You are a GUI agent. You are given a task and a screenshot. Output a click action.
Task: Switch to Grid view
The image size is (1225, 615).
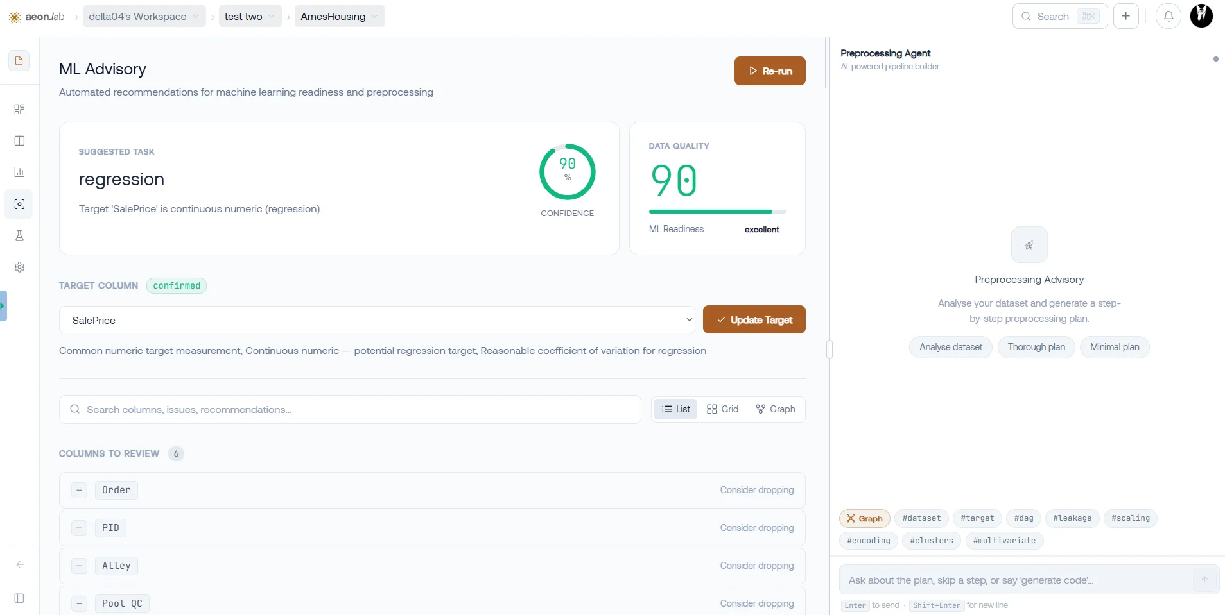[722, 409]
